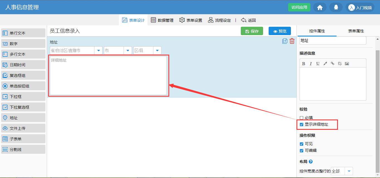The height and width of the screenshot is (178, 380).
Task: Add 子表单 control from palette
Action: 23,139
